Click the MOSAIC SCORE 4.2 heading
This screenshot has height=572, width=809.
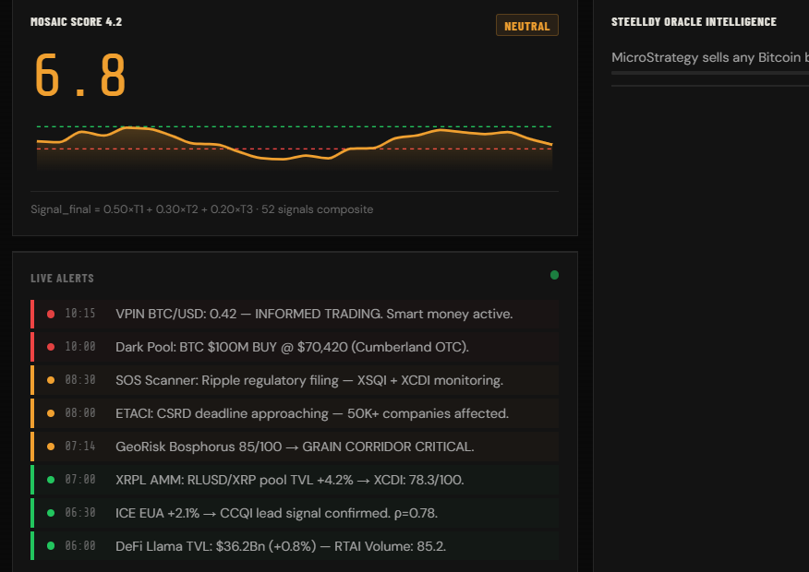[x=77, y=21]
